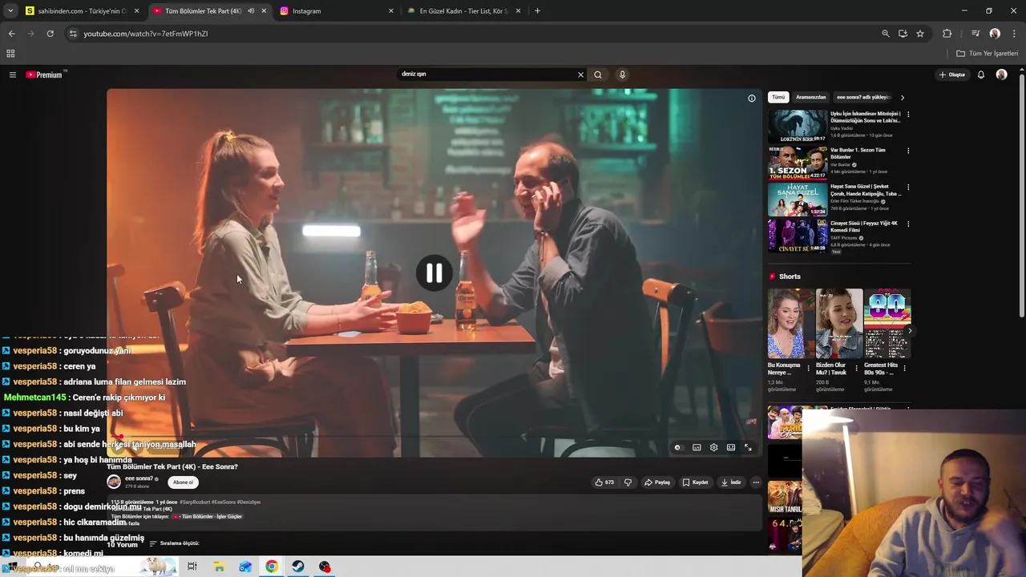Open browser extensions puzzle icon
The image size is (1026, 577).
947,34
